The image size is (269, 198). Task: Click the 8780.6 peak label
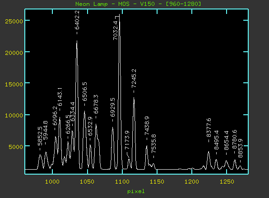click(234, 139)
